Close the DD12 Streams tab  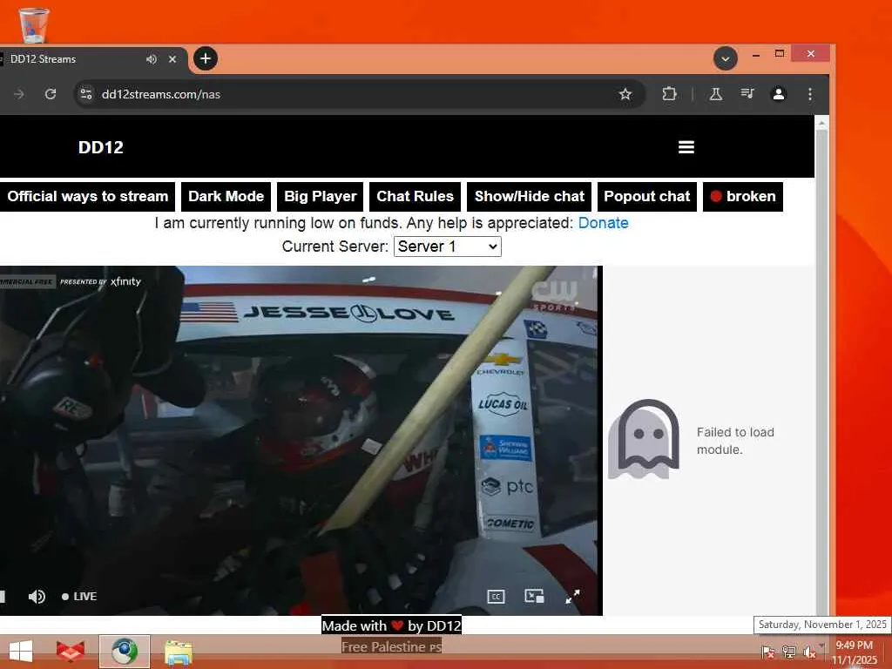coord(172,59)
